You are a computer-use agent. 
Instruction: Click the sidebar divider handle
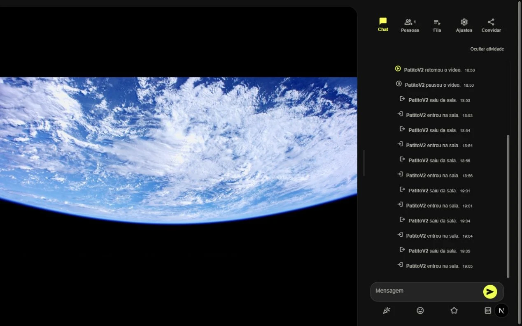pyautogui.click(x=364, y=163)
